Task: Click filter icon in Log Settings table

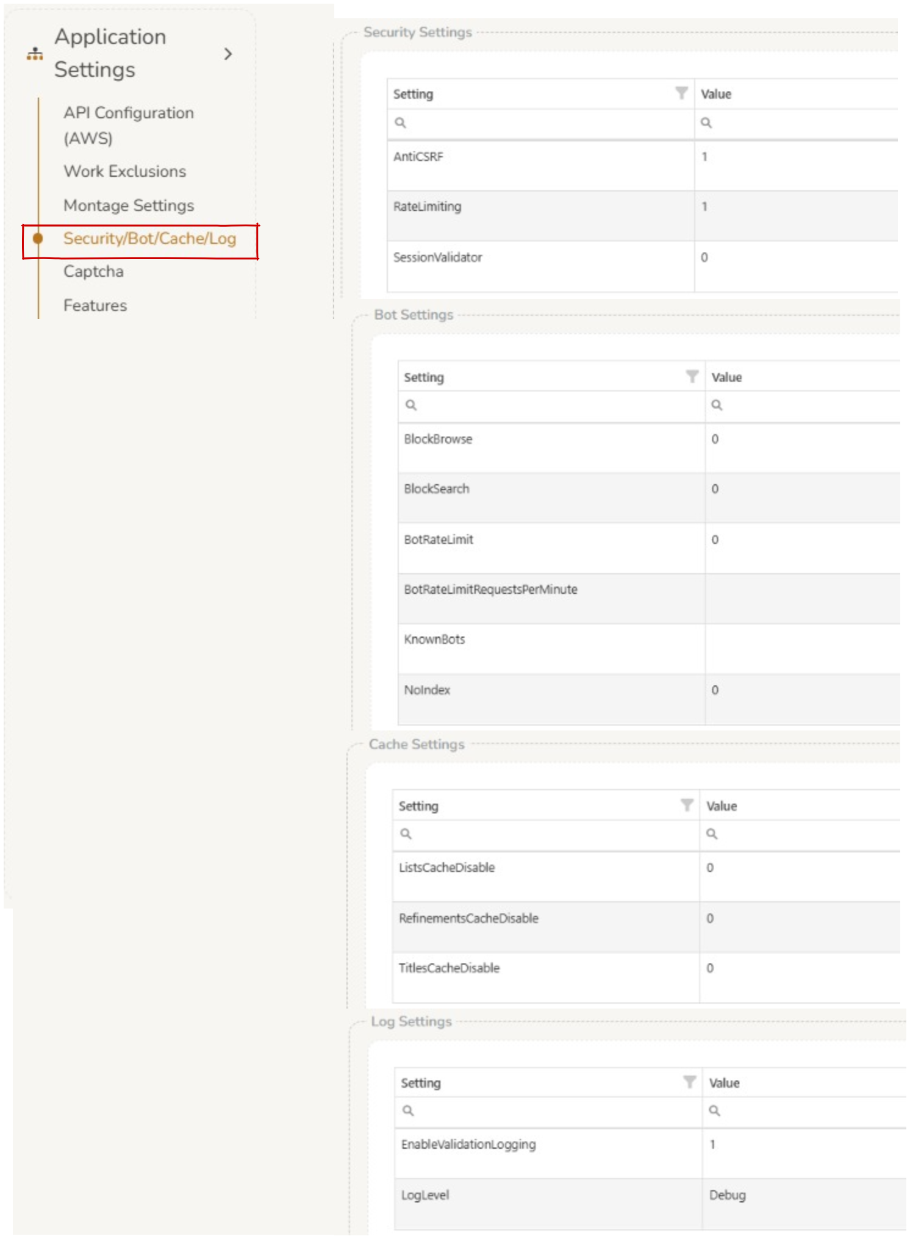Action: coord(689,1082)
